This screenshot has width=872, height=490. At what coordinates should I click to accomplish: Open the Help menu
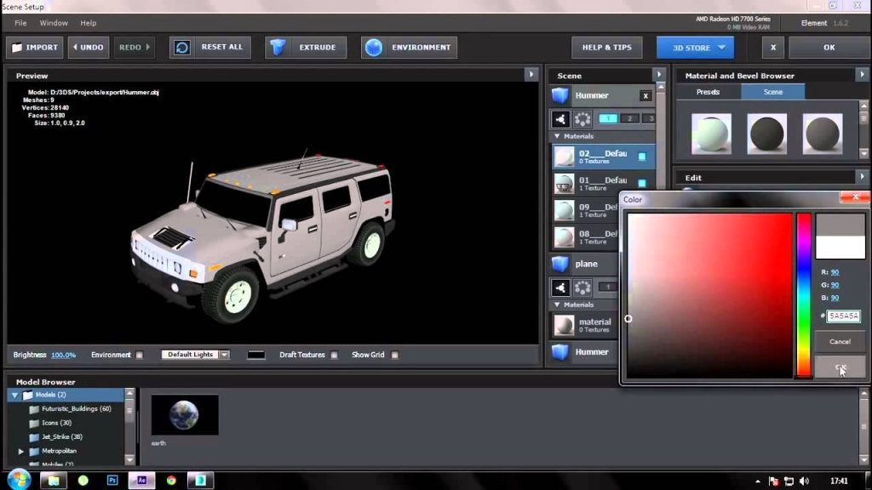pos(88,23)
